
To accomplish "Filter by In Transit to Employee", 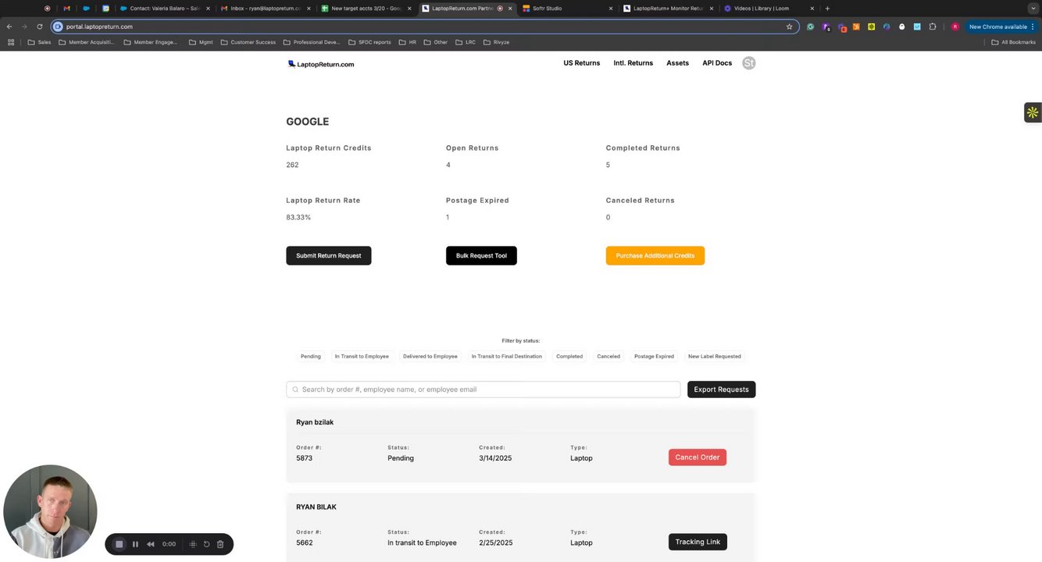I will (362, 357).
